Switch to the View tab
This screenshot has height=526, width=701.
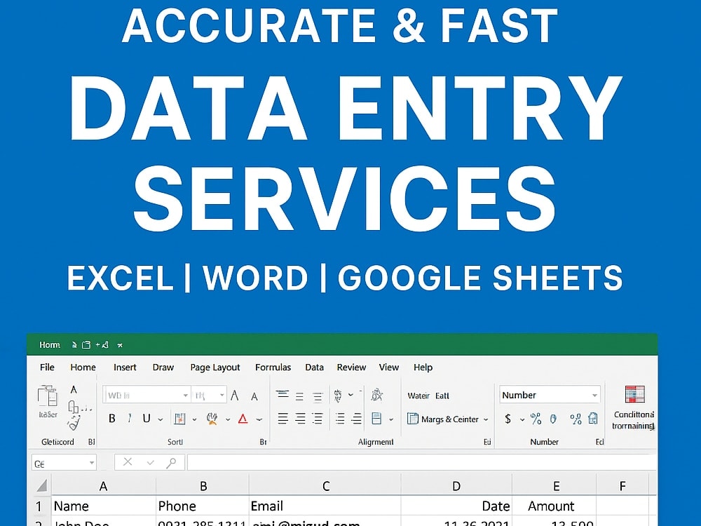pos(389,367)
